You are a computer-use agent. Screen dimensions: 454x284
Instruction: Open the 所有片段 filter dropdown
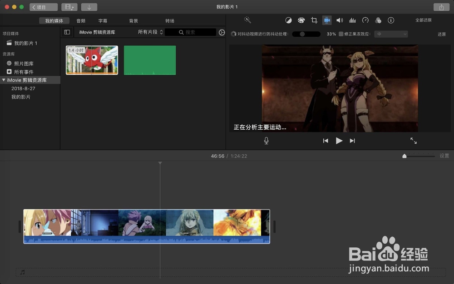click(150, 32)
